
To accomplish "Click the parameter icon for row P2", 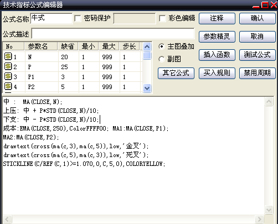I will [x=8, y=86].
